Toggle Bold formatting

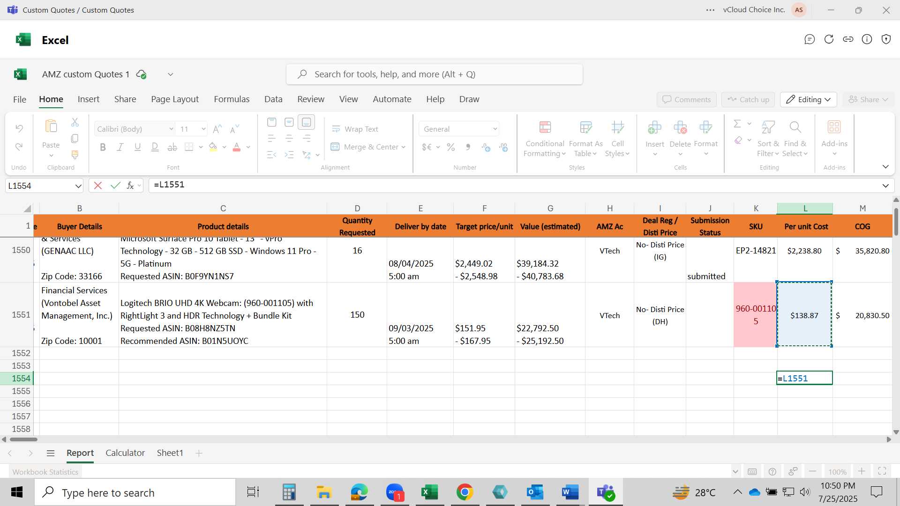[103, 147]
